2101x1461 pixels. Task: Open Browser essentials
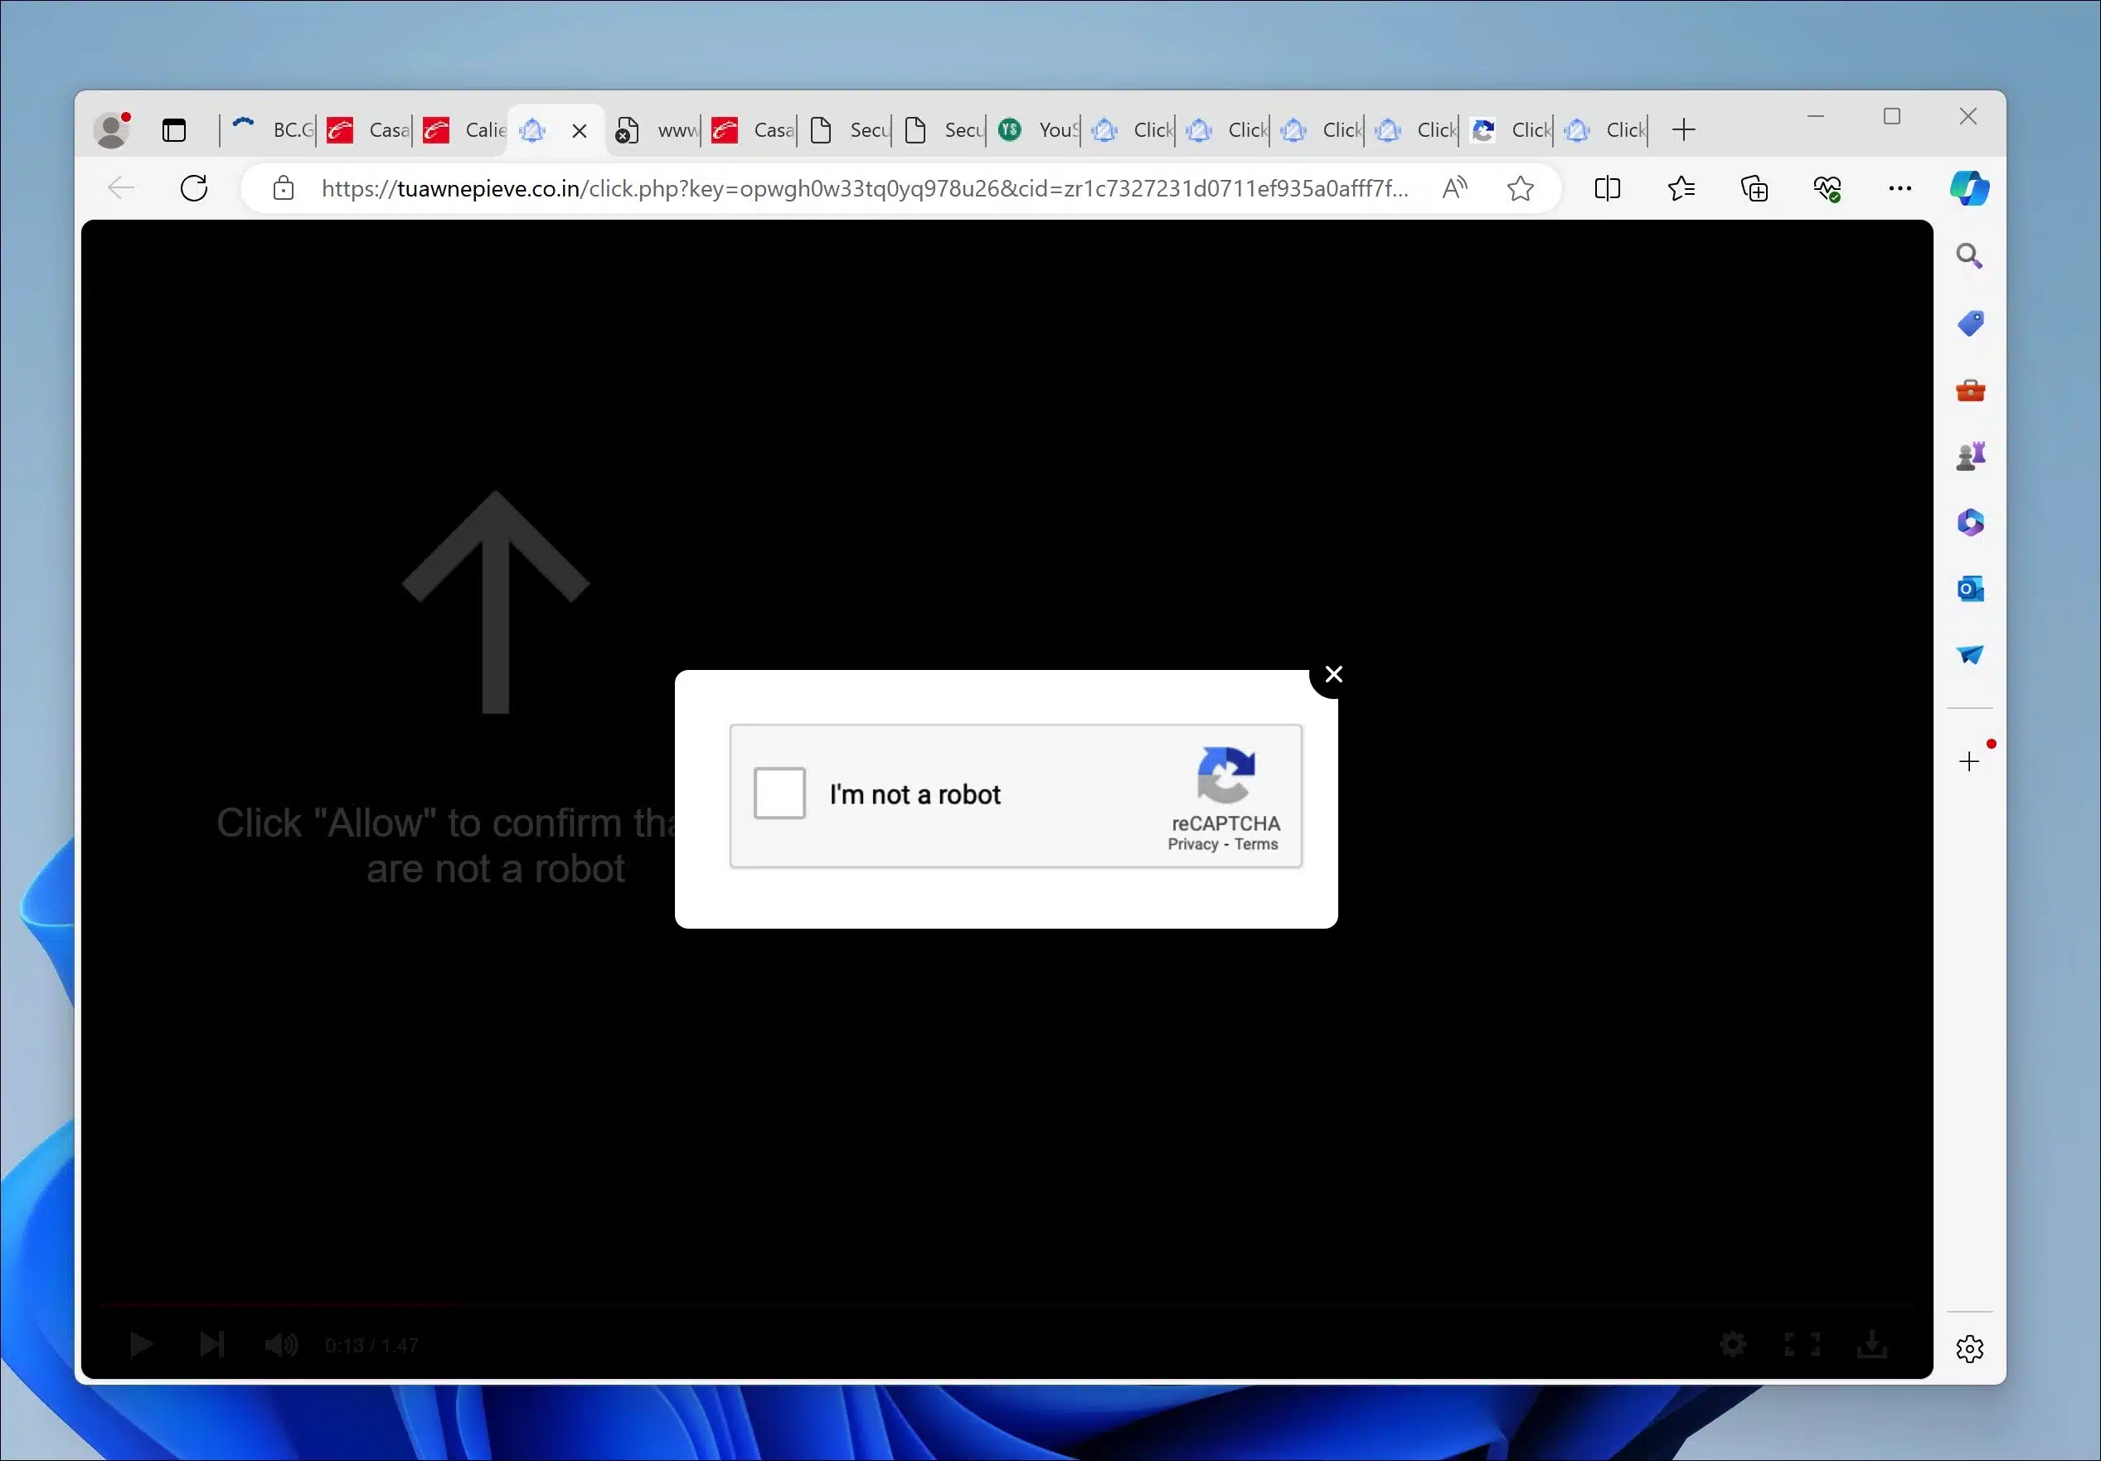1827,188
